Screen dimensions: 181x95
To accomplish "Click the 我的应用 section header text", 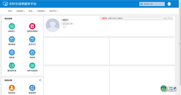I will coord(8,80).
